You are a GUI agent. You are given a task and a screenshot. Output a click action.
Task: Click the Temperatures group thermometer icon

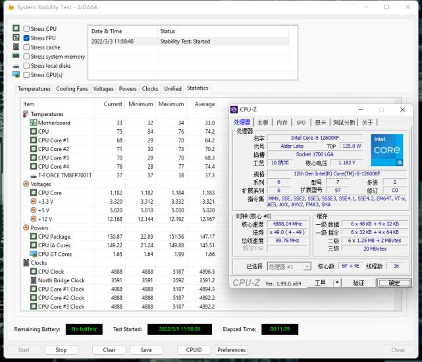(x=26, y=114)
